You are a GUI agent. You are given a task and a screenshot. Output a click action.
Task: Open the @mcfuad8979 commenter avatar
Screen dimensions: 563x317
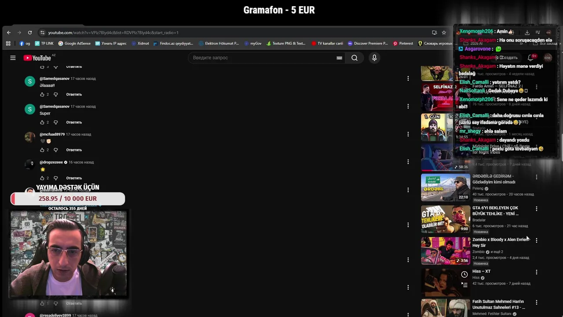[x=29, y=137]
